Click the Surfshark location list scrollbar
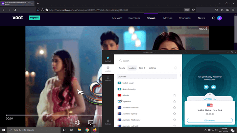This screenshot has height=133, width=237. [181, 75]
